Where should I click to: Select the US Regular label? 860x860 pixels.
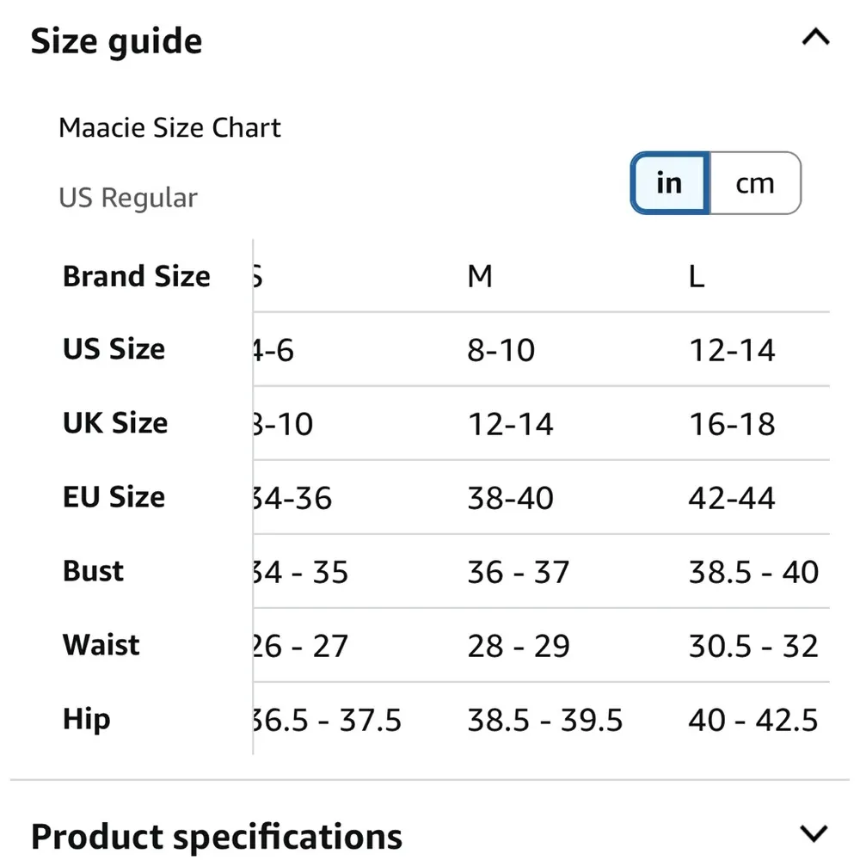[128, 198]
